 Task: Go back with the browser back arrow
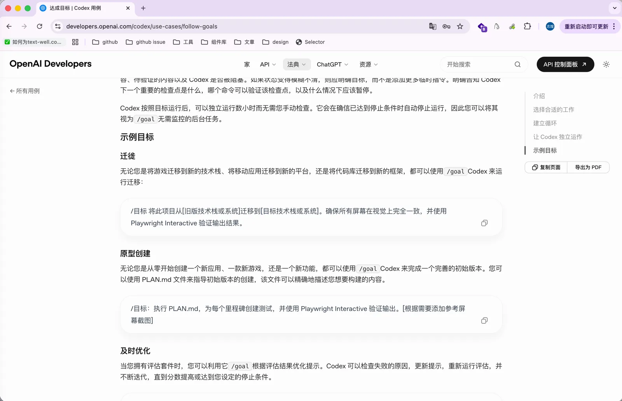pos(9,26)
